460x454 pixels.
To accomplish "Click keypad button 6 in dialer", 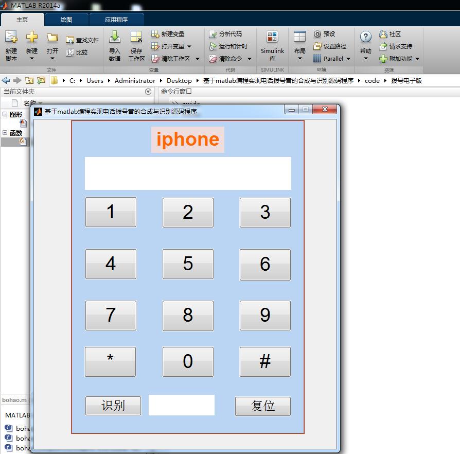I will tap(265, 265).
